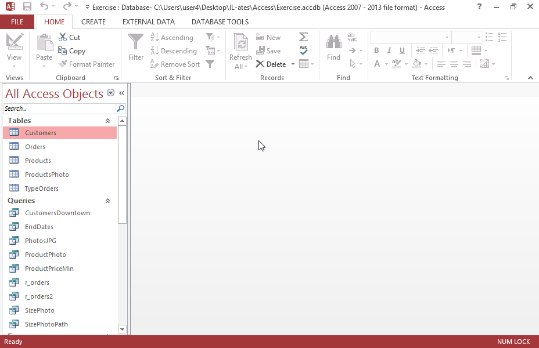Toggle center text alignment
Image resolution: width=539 pixels, height=348 pixels.
click(454, 64)
